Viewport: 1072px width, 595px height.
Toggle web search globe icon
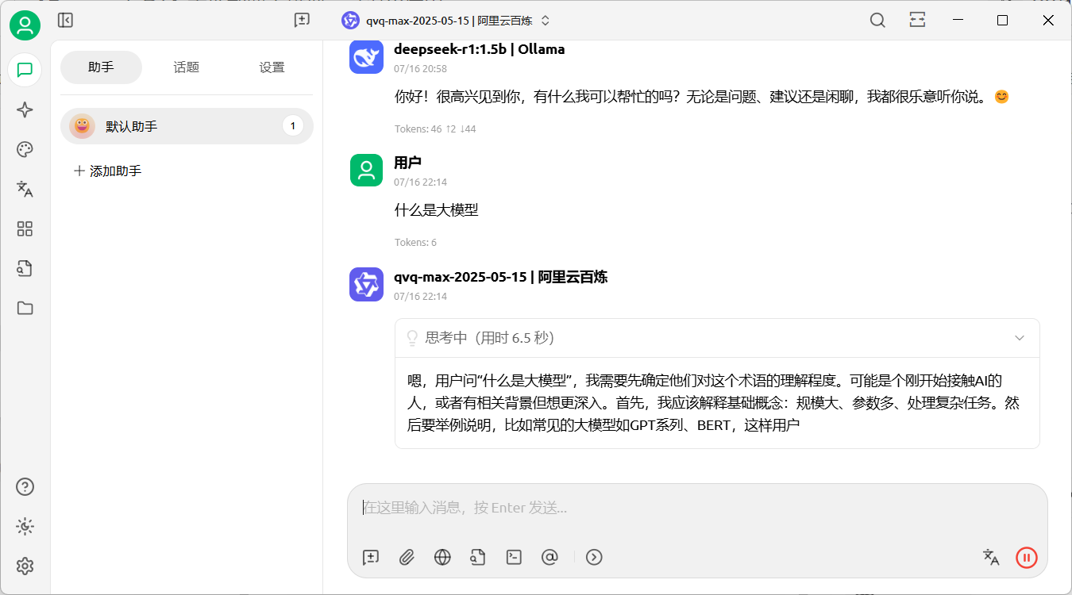[x=442, y=557]
